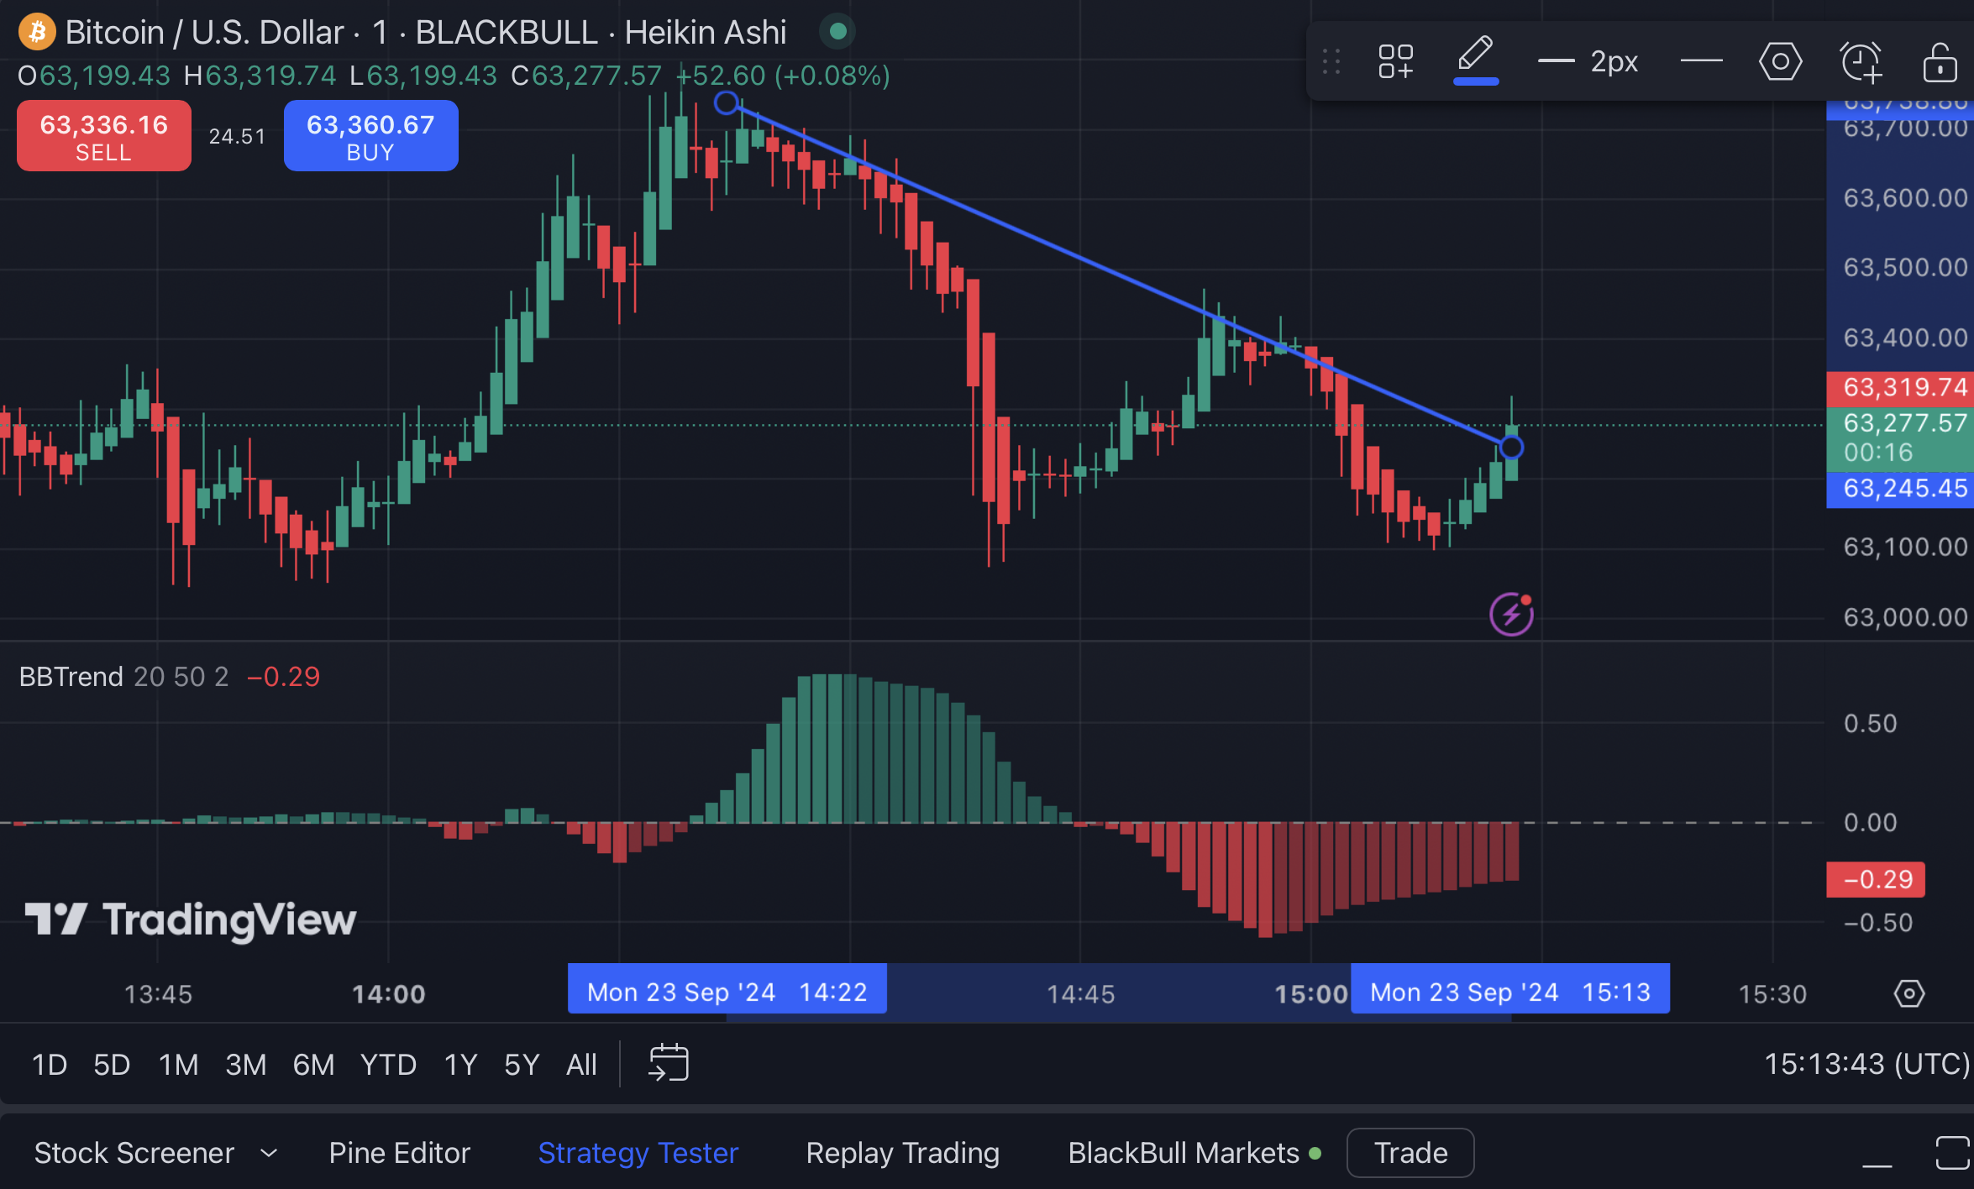Click the purple lightning flash icon
1974x1189 pixels.
(x=1511, y=615)
